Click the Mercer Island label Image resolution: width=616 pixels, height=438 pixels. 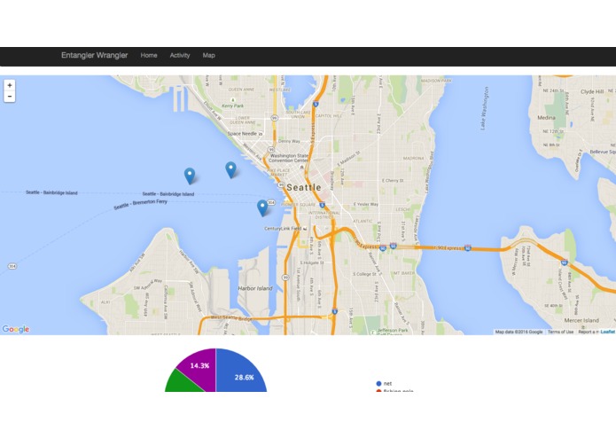pyautogui.click(x=581, y=320)
